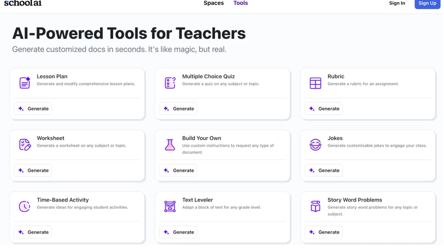
Task: Click the Multiple Choice Quiz icon
Action: click(170, 83)
